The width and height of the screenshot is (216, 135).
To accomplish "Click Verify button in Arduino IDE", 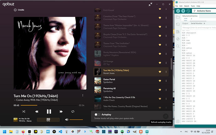I will point(178,11).
